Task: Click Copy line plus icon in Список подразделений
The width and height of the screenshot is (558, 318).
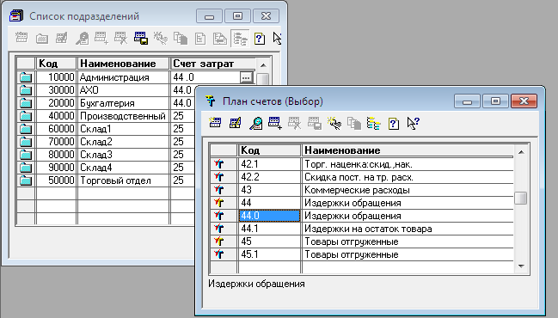Action: 101,38
